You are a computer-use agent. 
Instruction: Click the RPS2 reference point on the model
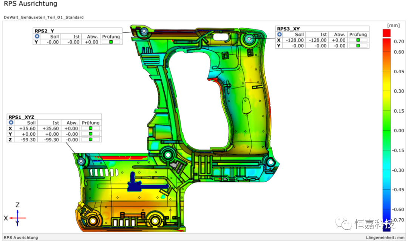coord(144,32)
